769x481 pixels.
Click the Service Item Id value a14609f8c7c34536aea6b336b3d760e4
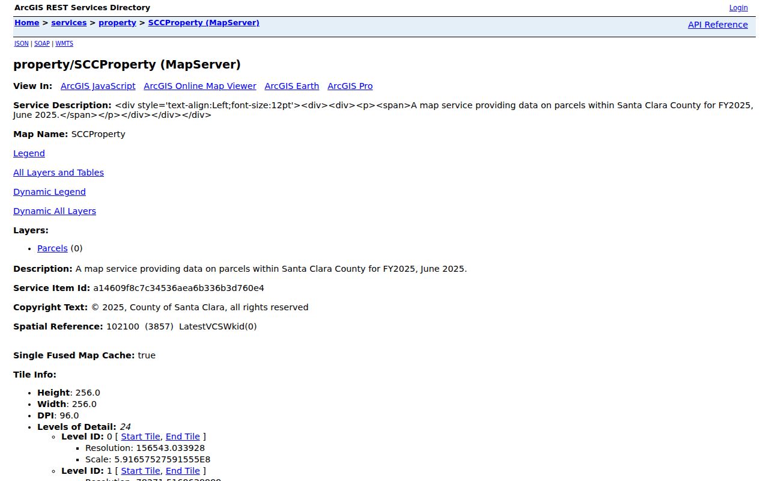tap(178, 288)
